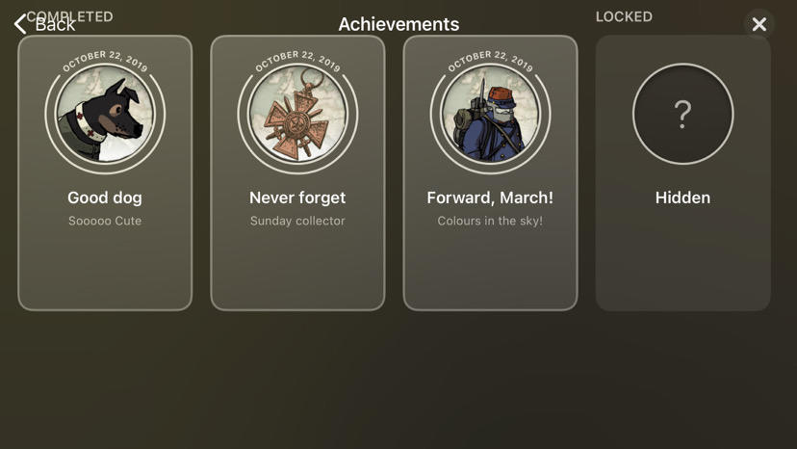The width and height of the screenshot is (797, 449).
Task: Click the Sunday collector description
Action: pos(297,221)
